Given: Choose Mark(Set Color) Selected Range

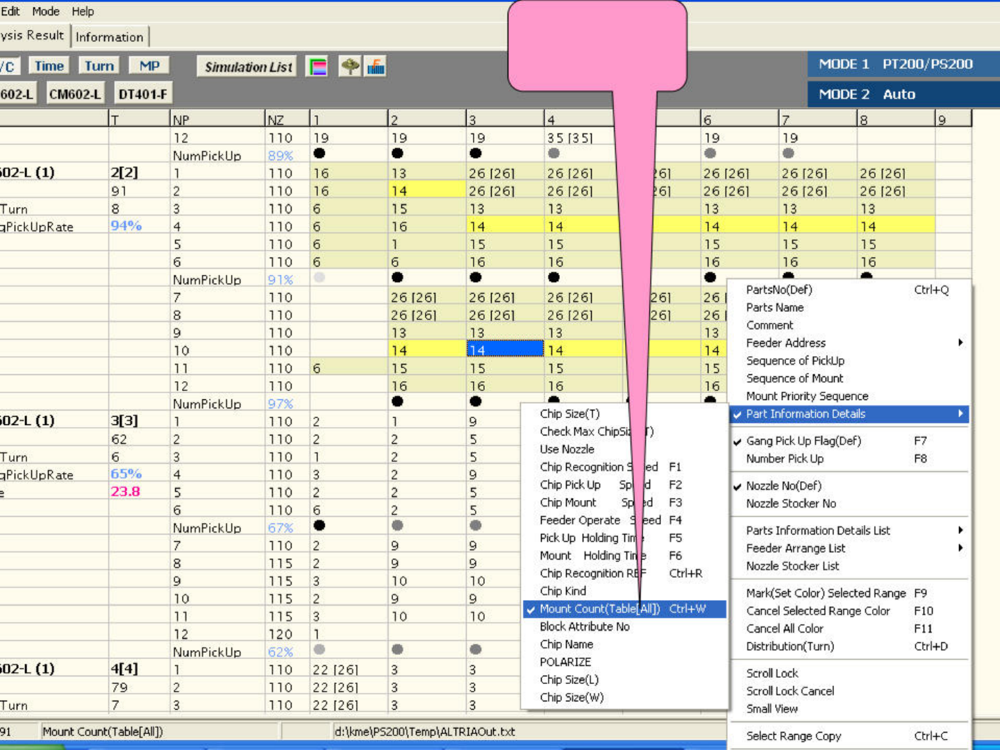Looking at the screenshot, I should 826,593.
